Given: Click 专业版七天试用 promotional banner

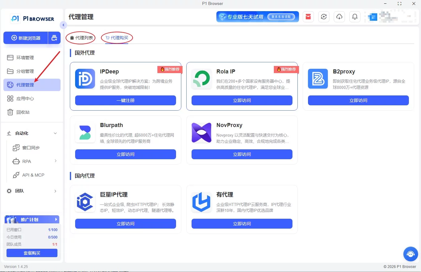Looking at the screenshot, I should (x=258, y=17).
